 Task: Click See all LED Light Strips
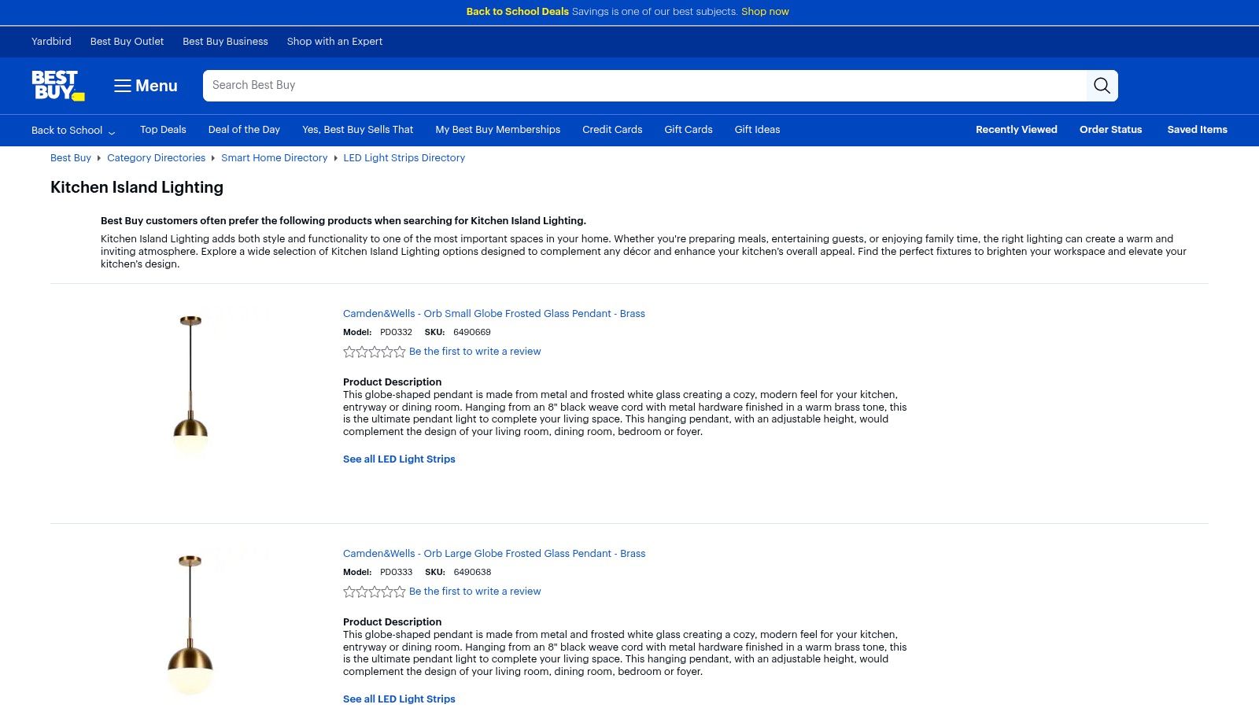[399, 459]
